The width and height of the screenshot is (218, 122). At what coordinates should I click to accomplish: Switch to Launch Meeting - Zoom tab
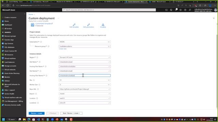click(x=16, y=2)
